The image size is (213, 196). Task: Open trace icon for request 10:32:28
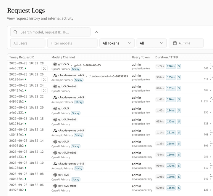point(45,68)
